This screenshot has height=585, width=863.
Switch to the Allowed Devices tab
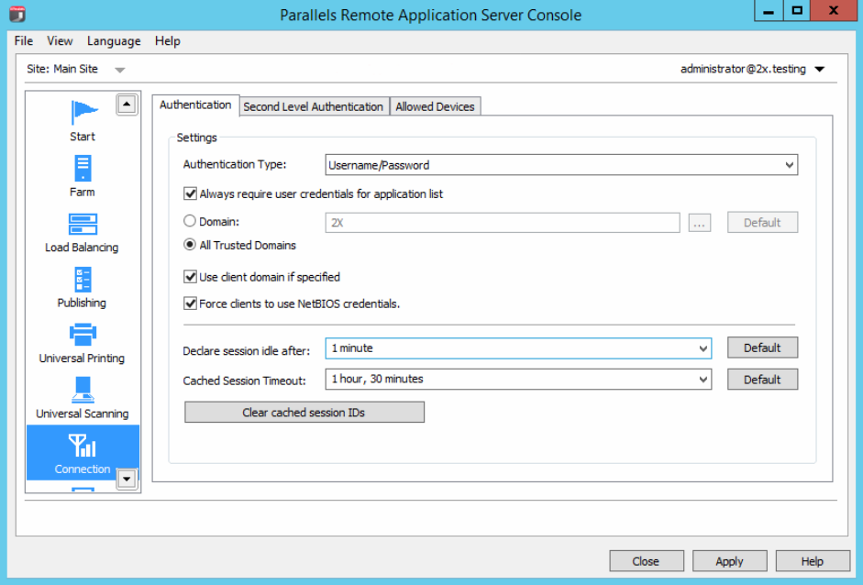click(x=435, y=106)
